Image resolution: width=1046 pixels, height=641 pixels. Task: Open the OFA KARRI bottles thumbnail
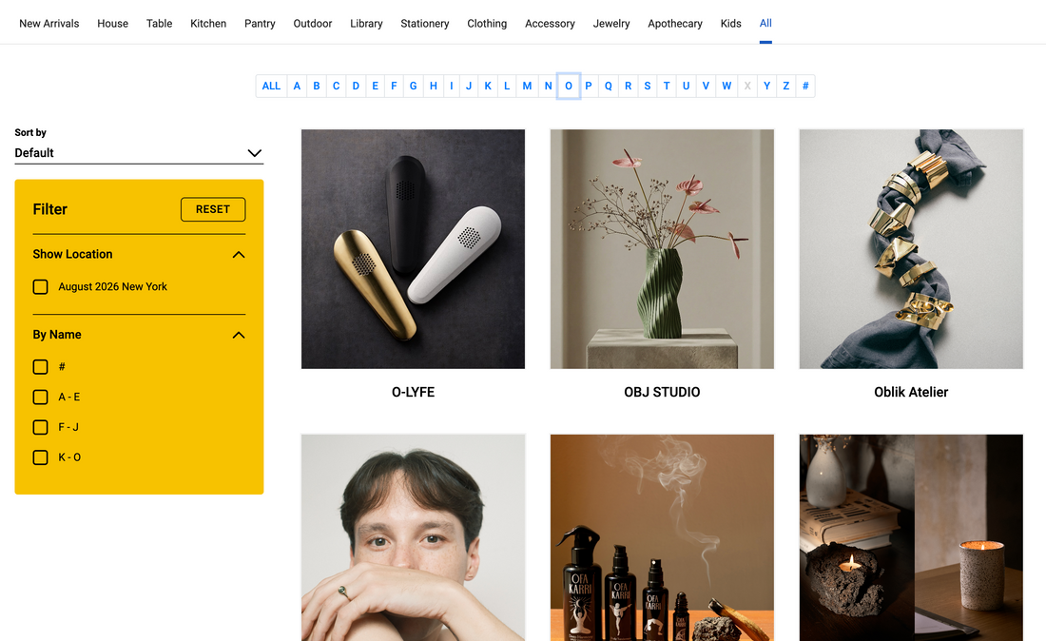pyautogui.click(x=662, y=537)
